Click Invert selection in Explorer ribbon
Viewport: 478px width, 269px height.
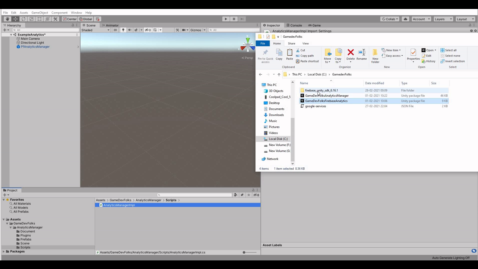(x=452, y=61)
